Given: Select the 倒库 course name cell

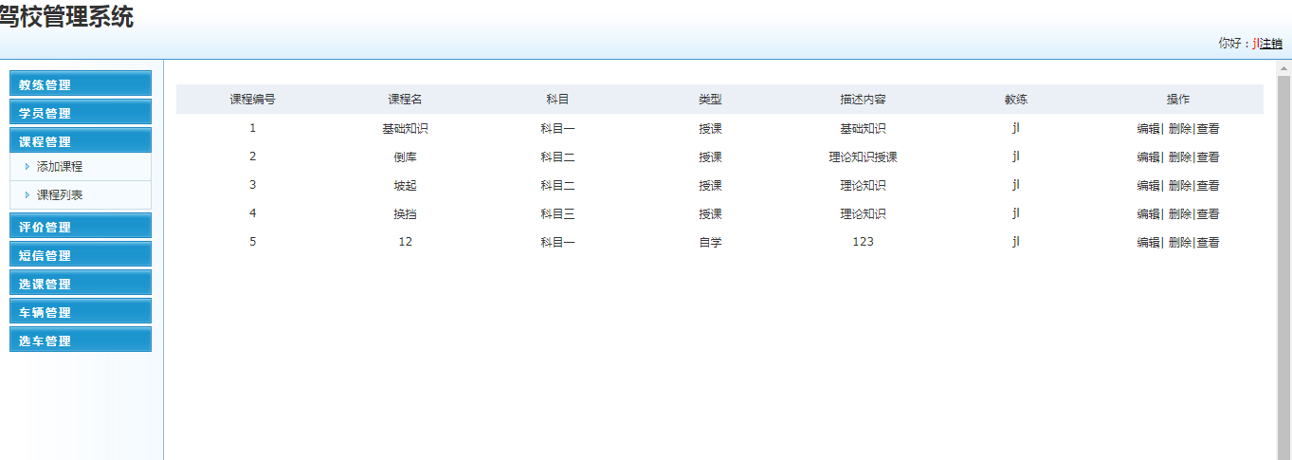Looking at the screenshot, I should click(405, 157).
